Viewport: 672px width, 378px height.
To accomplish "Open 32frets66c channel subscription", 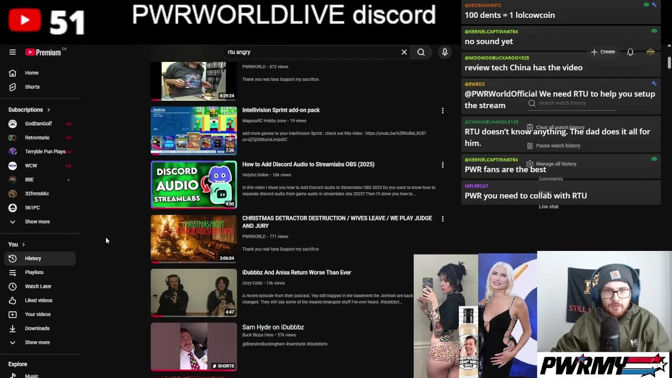I will (38, 194).
